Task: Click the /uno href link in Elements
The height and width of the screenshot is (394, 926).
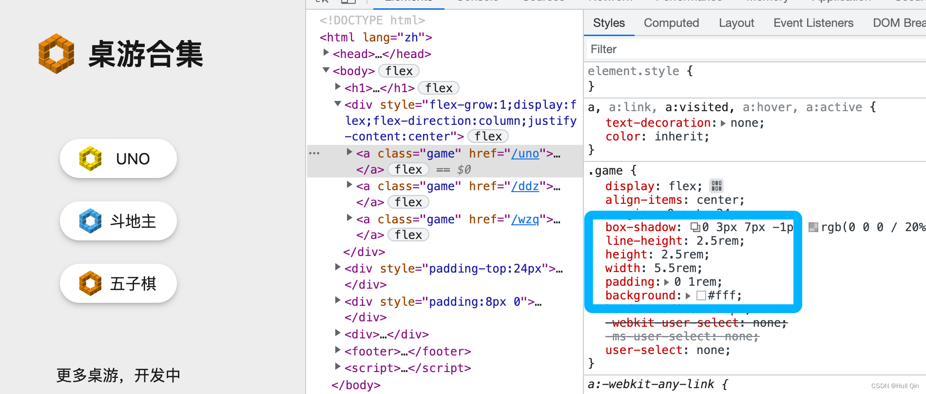Action: point(525,154)
